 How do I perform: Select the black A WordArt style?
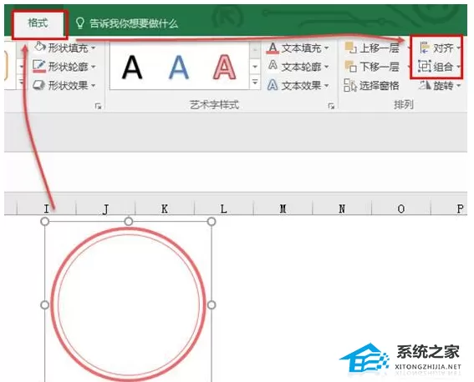pos(132,68)
